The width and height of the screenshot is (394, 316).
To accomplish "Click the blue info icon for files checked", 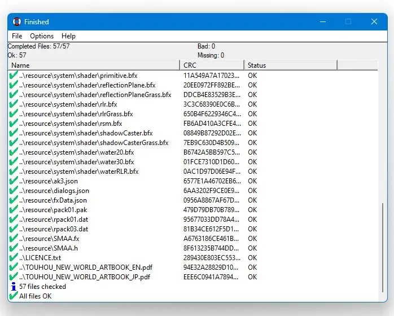I will click(x=14, y=287).
